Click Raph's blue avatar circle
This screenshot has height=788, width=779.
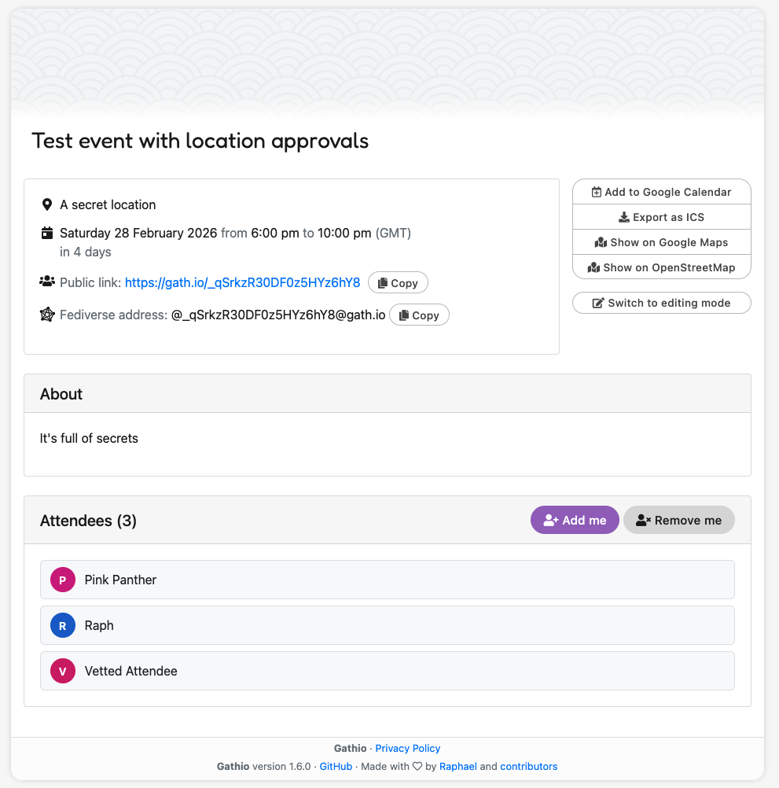(63, 625)
